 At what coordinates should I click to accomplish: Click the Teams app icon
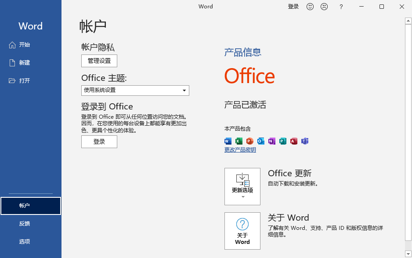pyautogui.click(x=305, y=141)
